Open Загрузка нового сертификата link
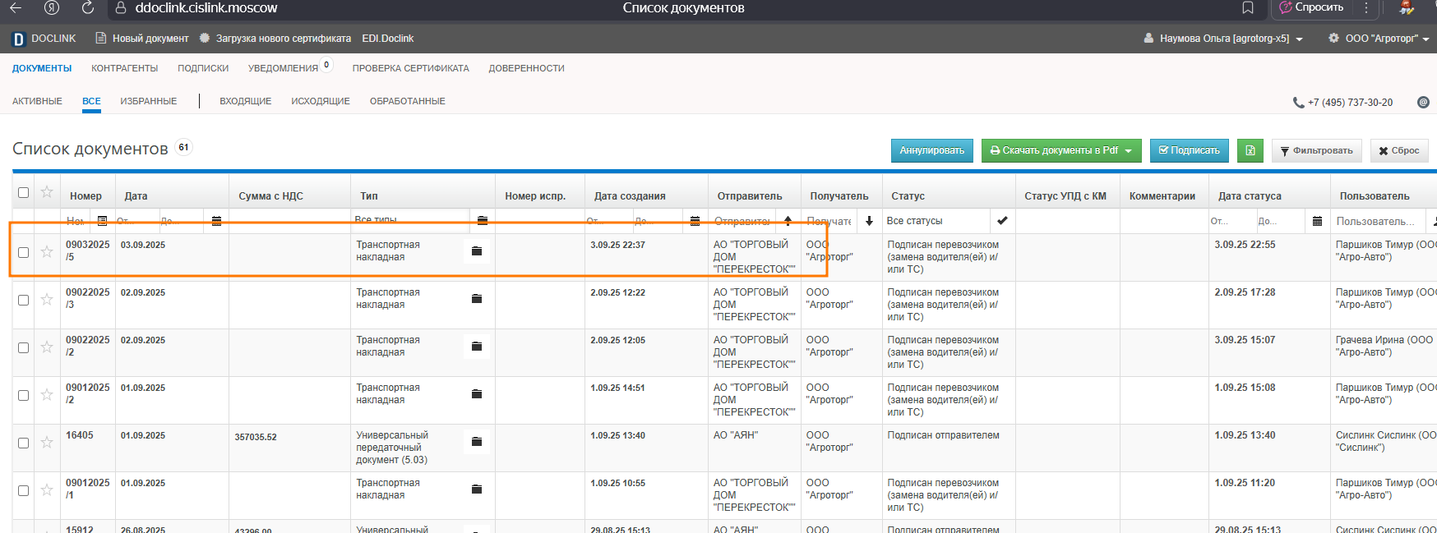The width and height of the screenshot is (1437, 533). coord(275,39)
